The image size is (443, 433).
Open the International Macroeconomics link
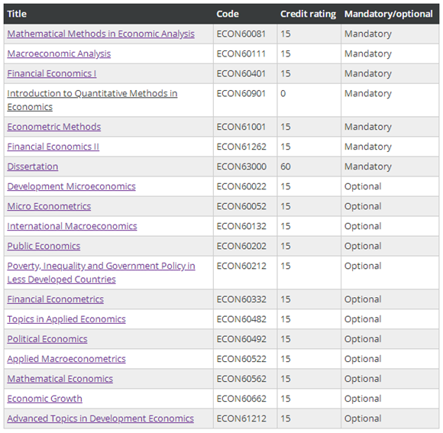(x=72, y=226)
